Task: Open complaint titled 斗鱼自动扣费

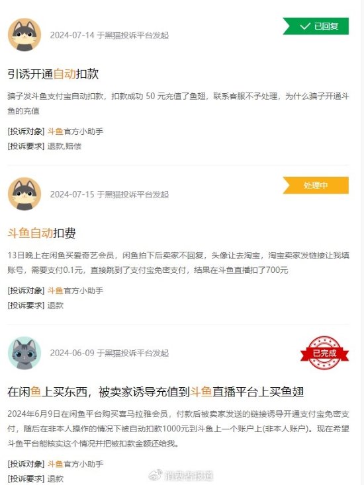Action: pyautogui.click(x=42, y=233)
